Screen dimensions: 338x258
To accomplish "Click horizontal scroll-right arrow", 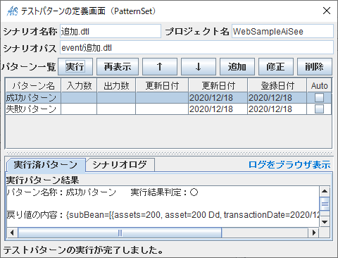I will point(314,233).
